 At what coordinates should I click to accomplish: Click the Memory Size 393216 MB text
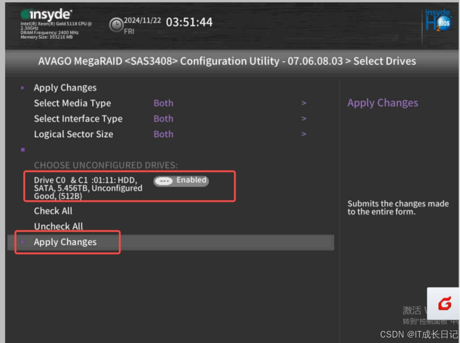(x=47, y=37)
